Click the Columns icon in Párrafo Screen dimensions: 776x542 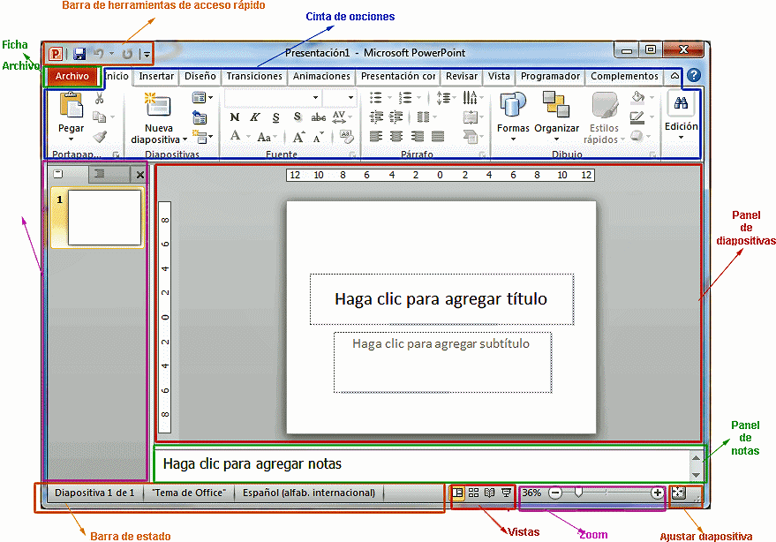[423, 117]
